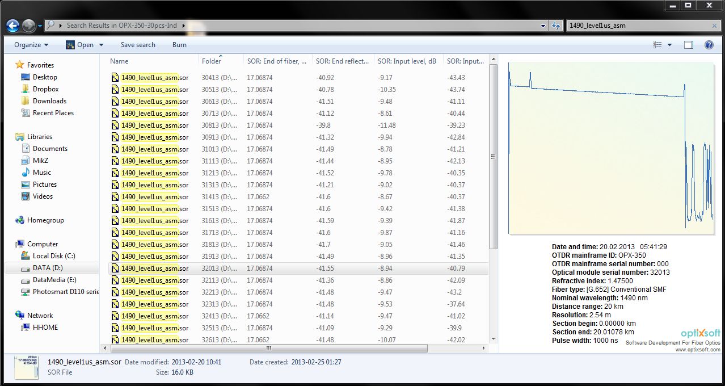
Task: Clear the search box text with X
Action: 714,26
